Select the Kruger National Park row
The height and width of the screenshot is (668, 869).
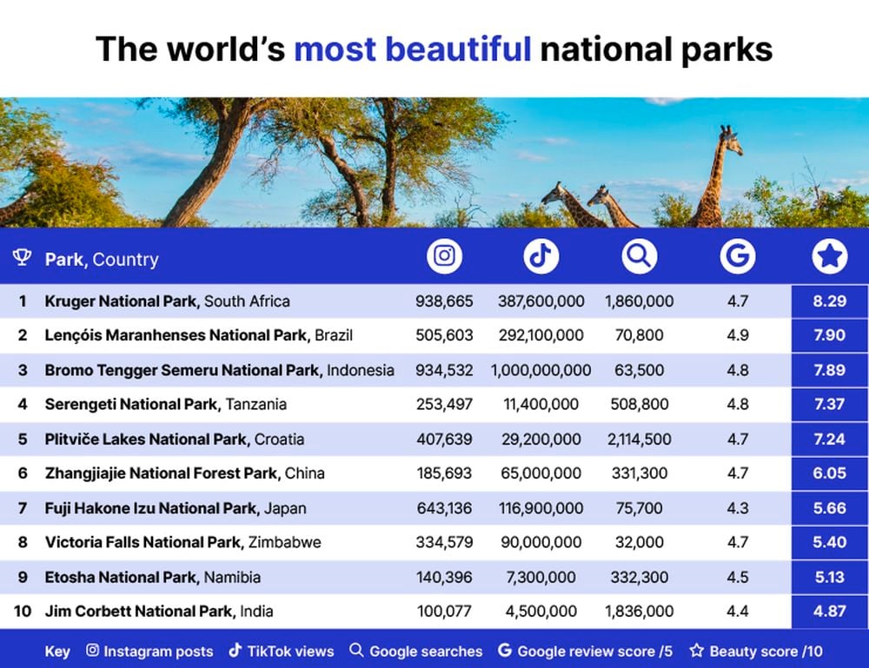pos(434,301)
